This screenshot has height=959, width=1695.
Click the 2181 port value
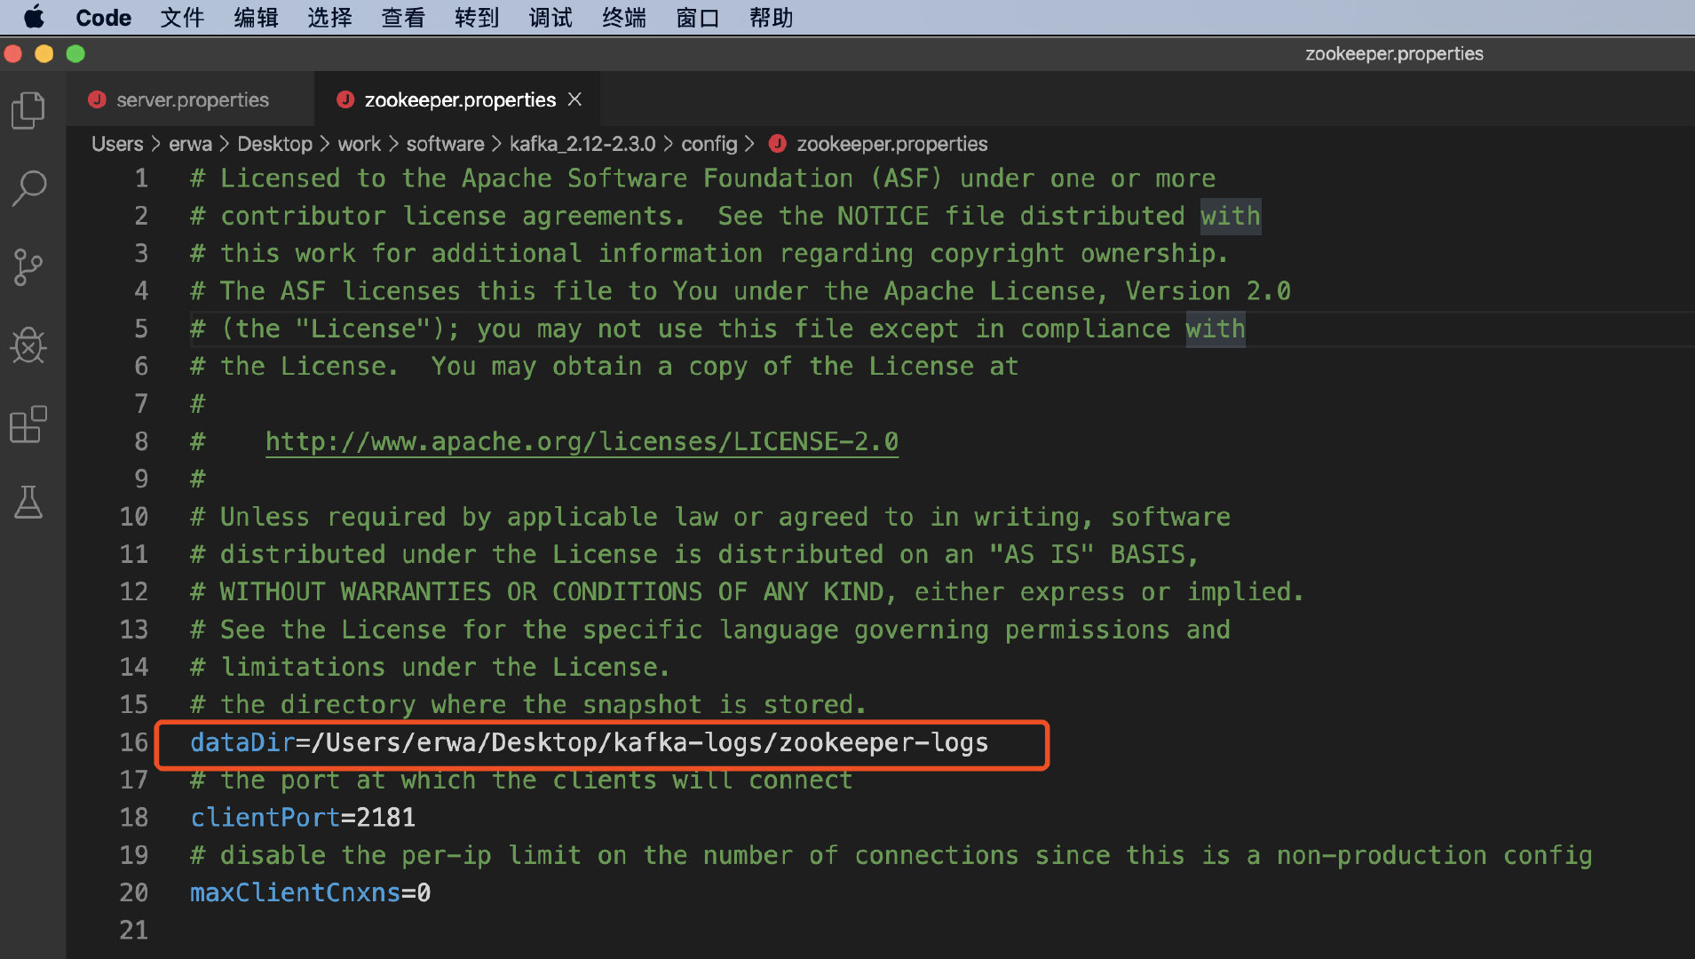click(x=385, y=817)
